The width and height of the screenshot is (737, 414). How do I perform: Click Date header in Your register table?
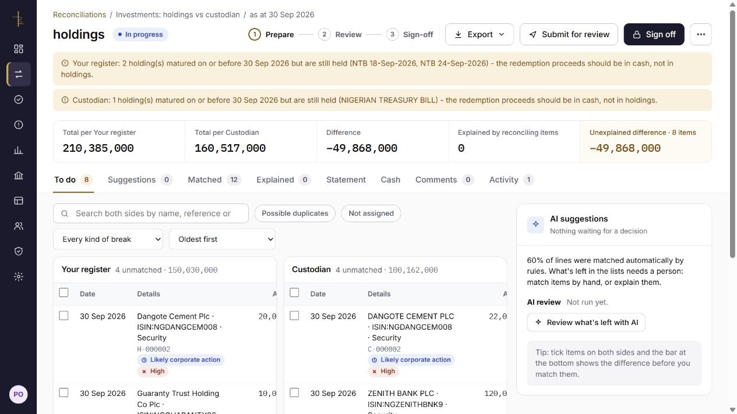click(x=87, y=294)
